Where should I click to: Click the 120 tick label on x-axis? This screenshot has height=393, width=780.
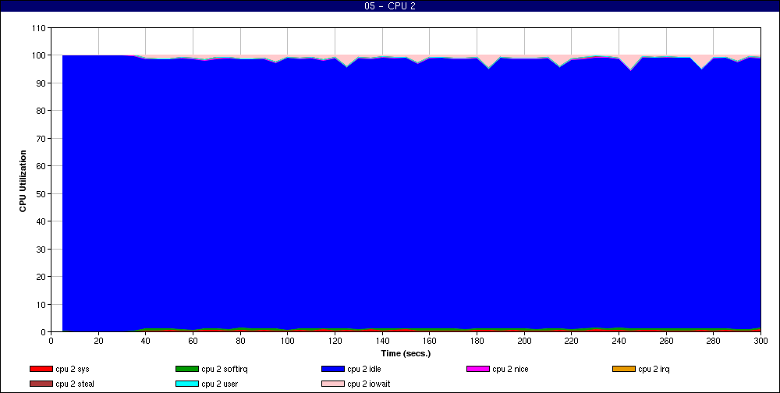coord(335,341)
